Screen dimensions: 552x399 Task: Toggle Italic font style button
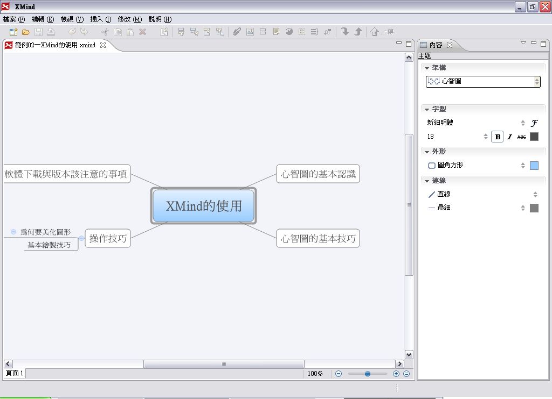coord(509,137)
